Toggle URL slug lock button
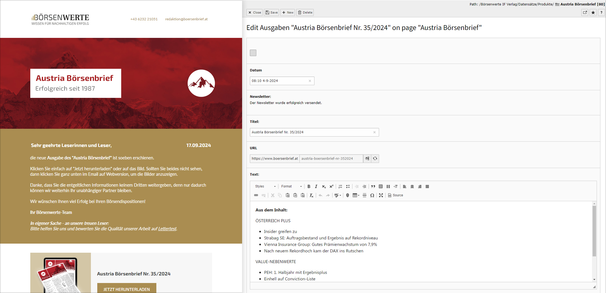Viewport: 606px width, 293px height. (367, 158)
